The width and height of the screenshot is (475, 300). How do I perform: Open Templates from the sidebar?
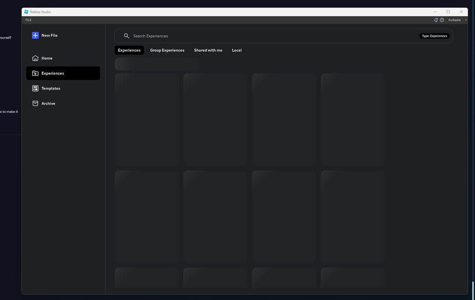[x=63, y=89]
